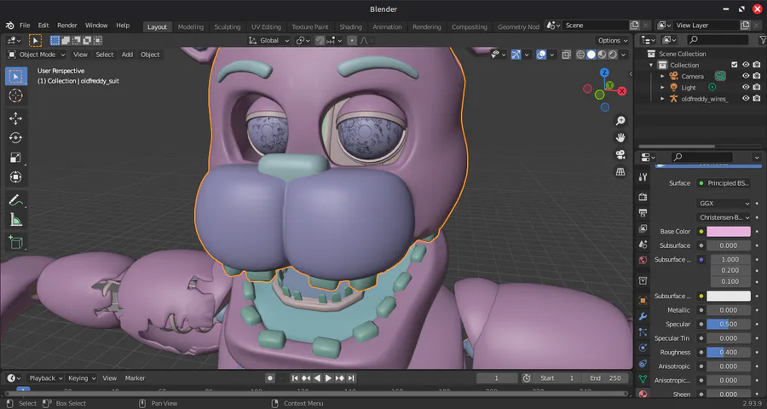
Task: Open the Global transform orientation dropdown
Action: [269, 41]
